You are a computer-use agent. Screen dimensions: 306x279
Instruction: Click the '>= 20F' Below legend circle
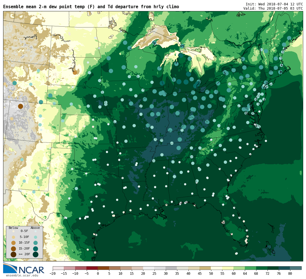point(13,254)
